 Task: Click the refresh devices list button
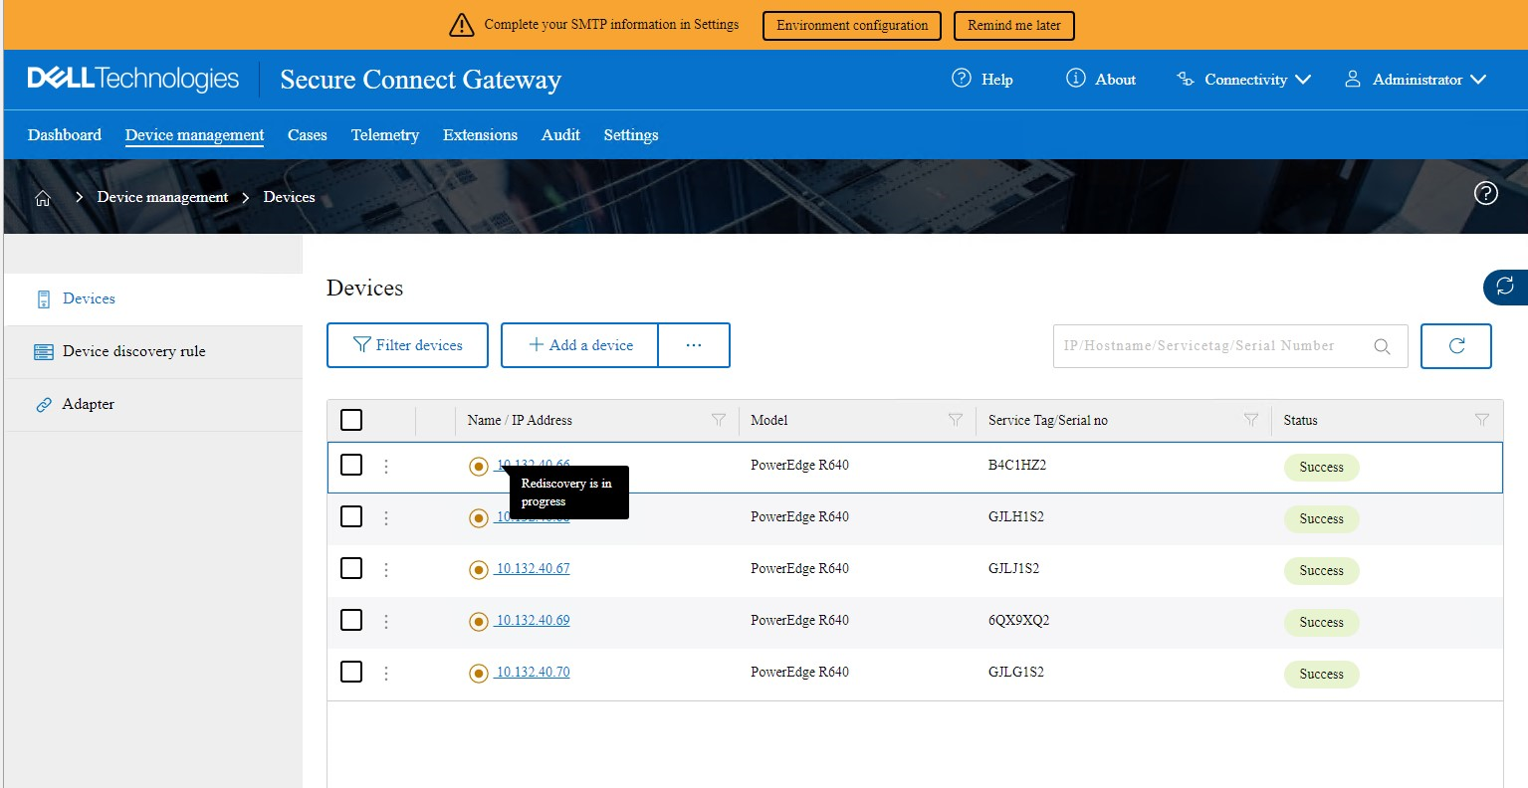click(1456, 346)
